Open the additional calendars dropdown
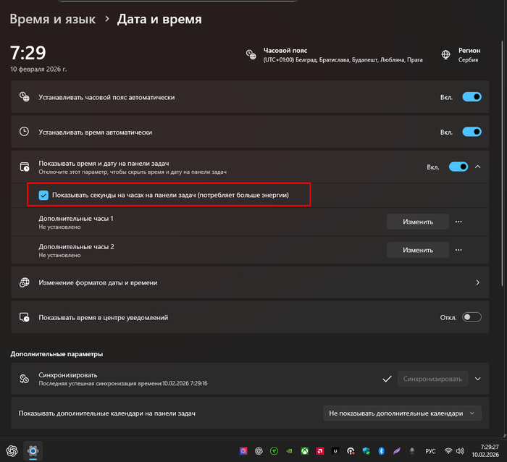 click(x=402, y=413)
